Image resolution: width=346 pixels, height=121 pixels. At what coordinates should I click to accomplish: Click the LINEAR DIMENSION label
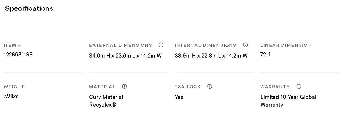pyautogui.click(x=285, y=46)
